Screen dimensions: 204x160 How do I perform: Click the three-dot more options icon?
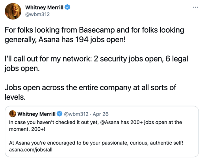point(195,7)
